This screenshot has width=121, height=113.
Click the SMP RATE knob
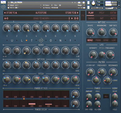pyautogui.click(x=113, y=32)
